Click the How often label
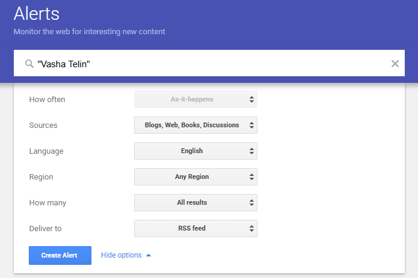 (x=47, y=100)
